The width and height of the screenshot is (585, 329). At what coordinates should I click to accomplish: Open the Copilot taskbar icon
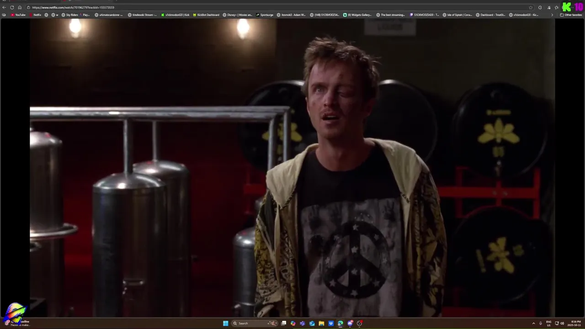point(293,323)
